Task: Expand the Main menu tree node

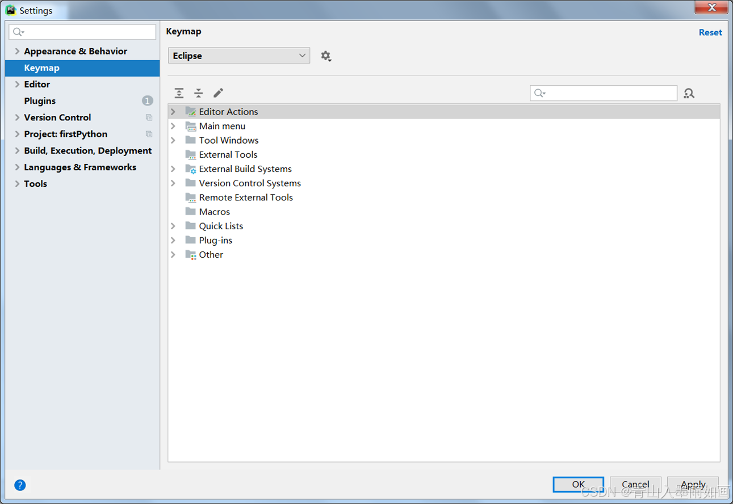Action: [173, 126]
